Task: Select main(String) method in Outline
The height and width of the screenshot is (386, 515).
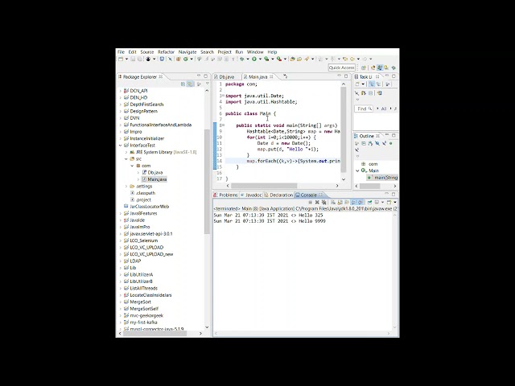Action: 383,177
